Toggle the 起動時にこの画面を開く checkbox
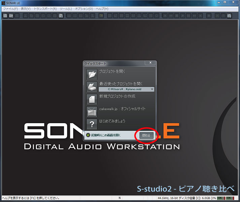240x202 pixels. pyautogui.click(x=88, y=135)
